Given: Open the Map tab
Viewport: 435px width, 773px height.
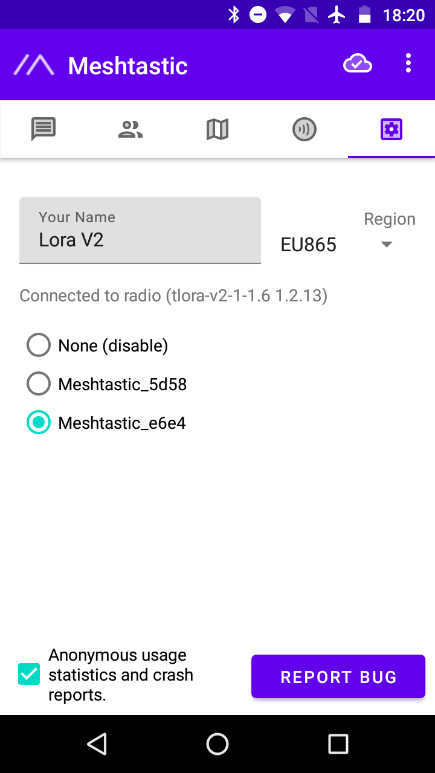Looking at the screenshot, I should [217, 129].
